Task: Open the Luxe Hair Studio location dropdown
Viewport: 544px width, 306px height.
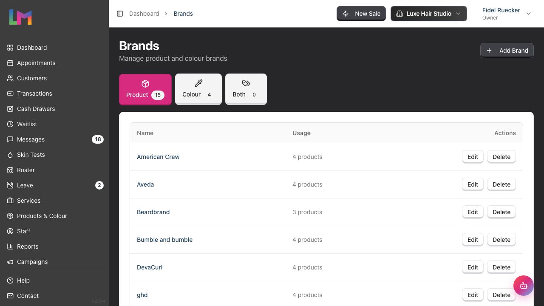Action: coord(429,14)
